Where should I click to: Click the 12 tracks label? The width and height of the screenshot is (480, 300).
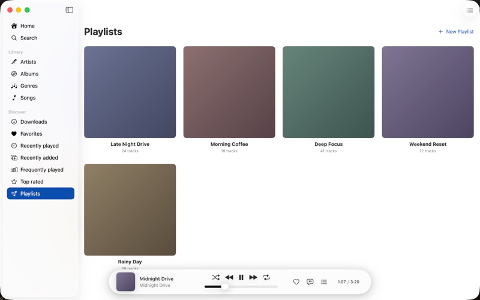428,151
